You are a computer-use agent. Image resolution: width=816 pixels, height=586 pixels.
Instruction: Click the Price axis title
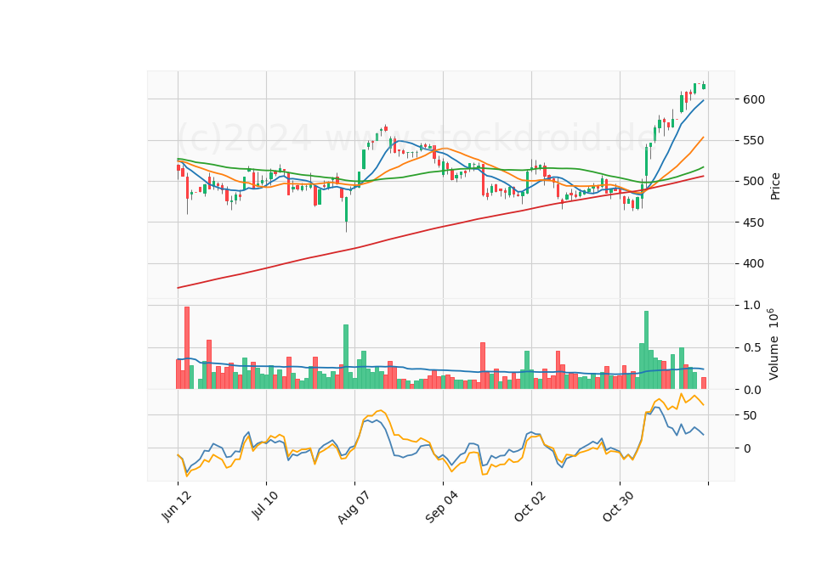point(775,186)
